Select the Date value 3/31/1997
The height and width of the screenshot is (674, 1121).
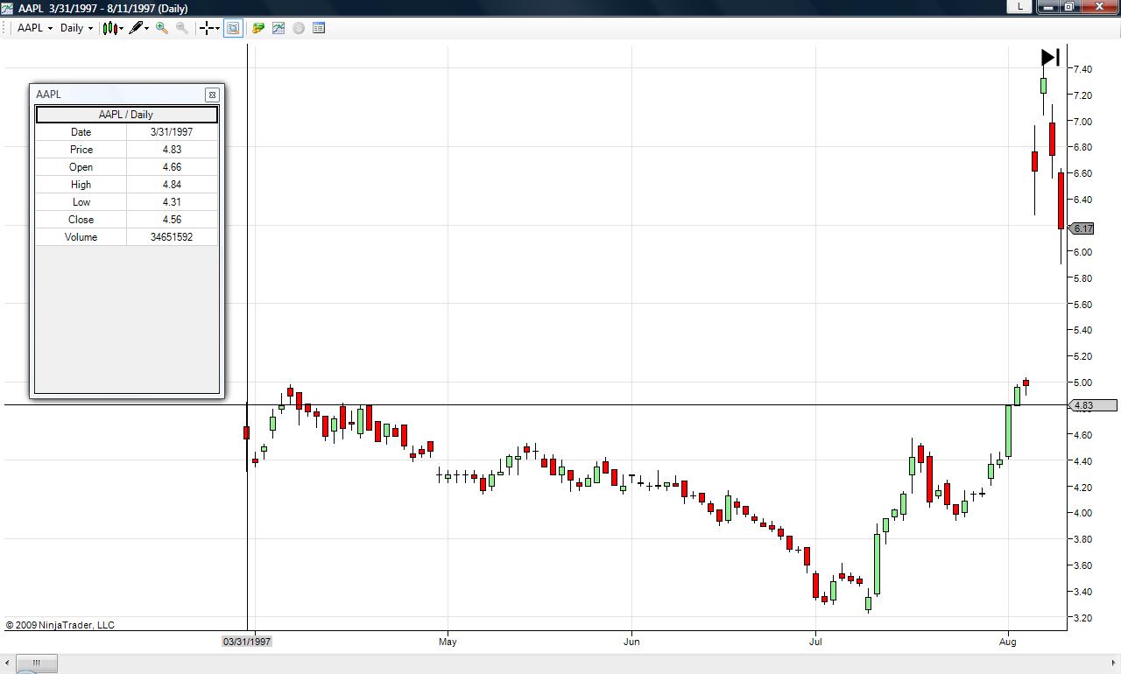(x=172, y=132)
